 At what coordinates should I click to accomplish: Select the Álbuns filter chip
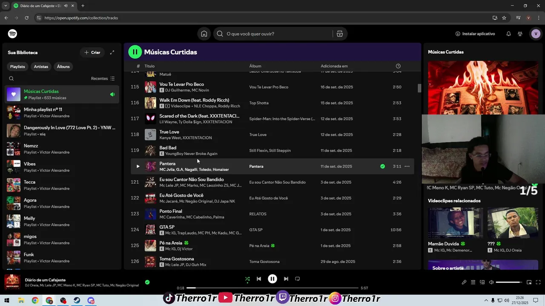(x=63, y=67)
